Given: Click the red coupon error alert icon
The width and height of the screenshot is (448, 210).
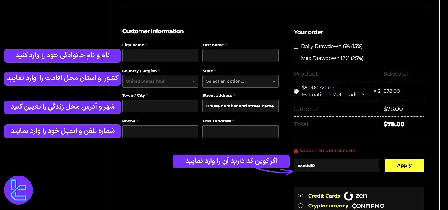Looking at the screenshot, I should click(296, 150).
